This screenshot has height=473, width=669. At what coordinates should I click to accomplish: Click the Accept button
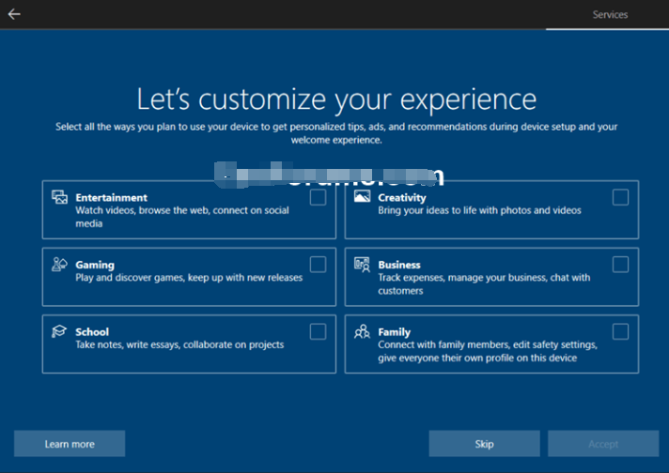(x=603, y=444)
